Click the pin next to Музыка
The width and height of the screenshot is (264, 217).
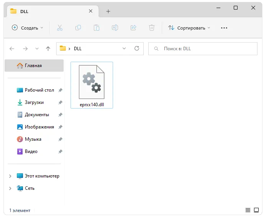[x=60, y=139]
